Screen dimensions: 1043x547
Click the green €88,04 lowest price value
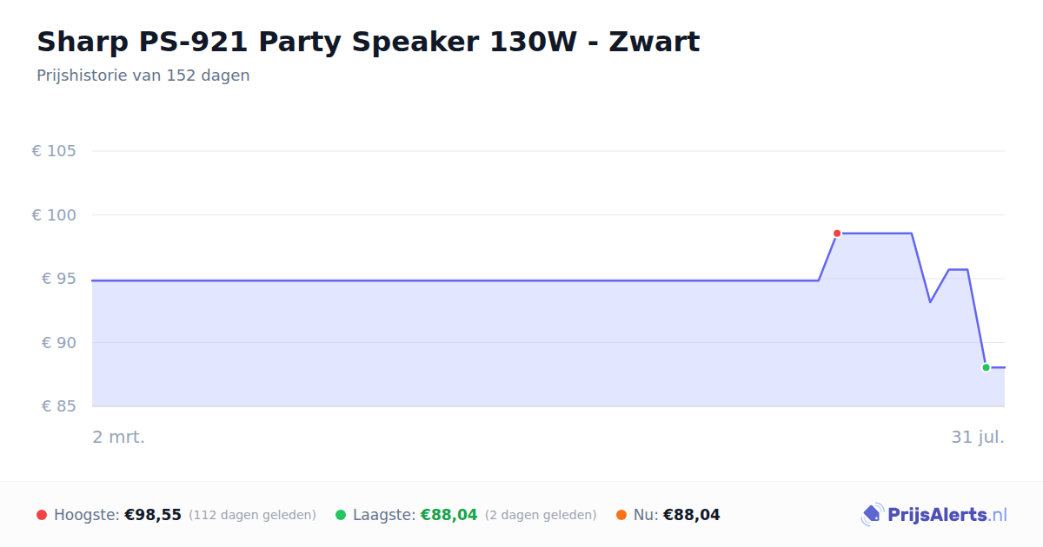click(449, 515)
